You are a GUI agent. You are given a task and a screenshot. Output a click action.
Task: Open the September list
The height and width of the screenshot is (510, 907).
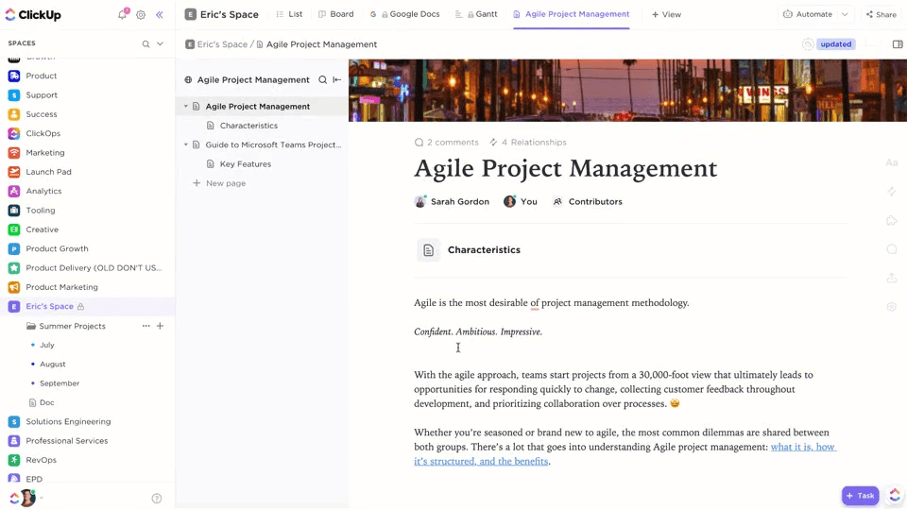60,383
